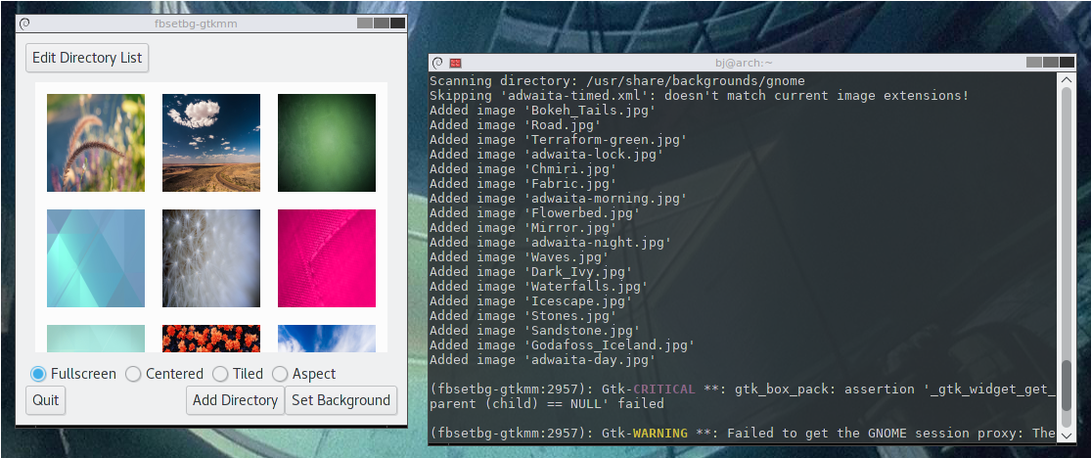Switch to the Aspect radio option
This screenshot has height=458, width=1091.
280,374
